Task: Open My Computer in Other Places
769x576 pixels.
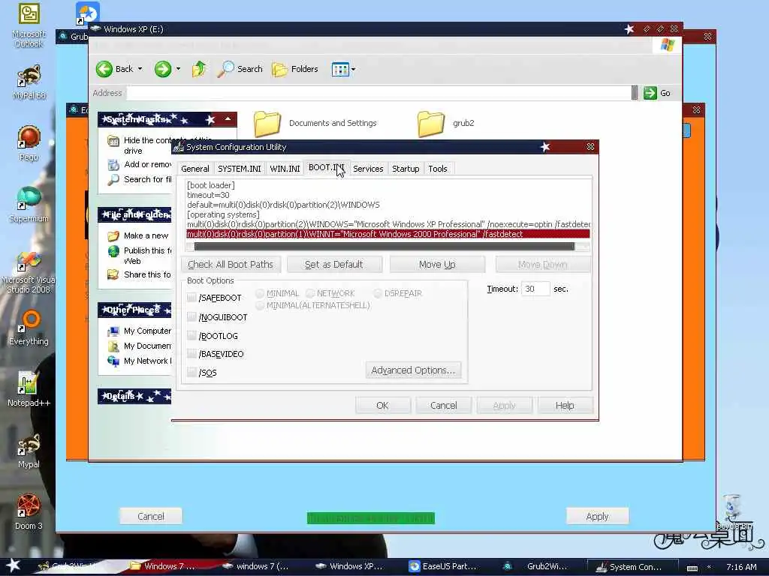Action: pos(140,331)
